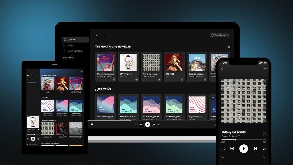
Task: Tap LOVE IT ритм cover in tablet sidebar
Action: 33,121
